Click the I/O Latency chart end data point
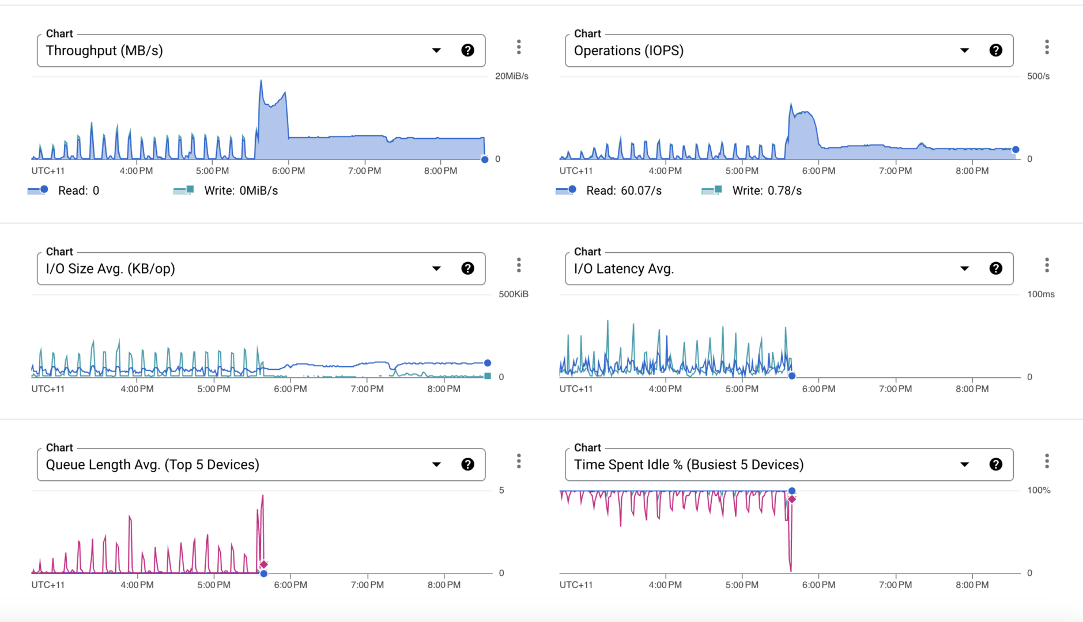 point(792,376)
